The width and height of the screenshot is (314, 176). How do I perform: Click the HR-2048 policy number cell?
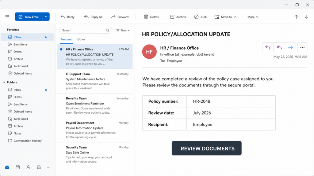(231, 101)
